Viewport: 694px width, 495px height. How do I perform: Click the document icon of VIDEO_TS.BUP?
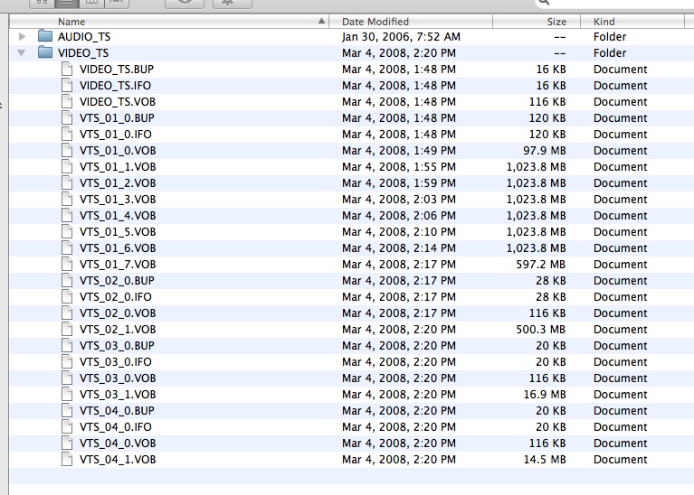point(67,69)
